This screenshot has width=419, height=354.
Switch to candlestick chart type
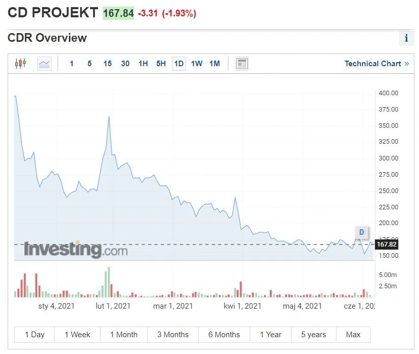20,64
